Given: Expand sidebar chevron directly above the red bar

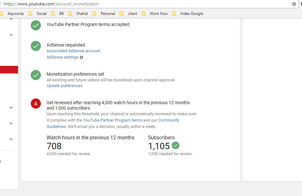Looking at the screenshot, I should click(x=11, y=35).
